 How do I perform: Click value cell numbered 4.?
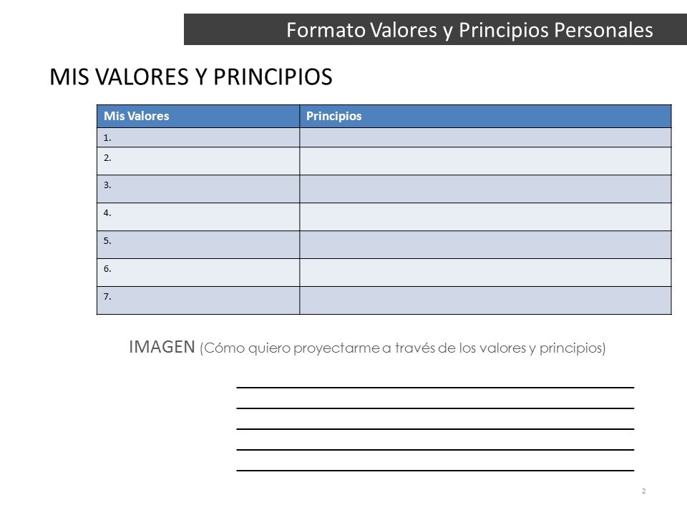coord(198,217)
